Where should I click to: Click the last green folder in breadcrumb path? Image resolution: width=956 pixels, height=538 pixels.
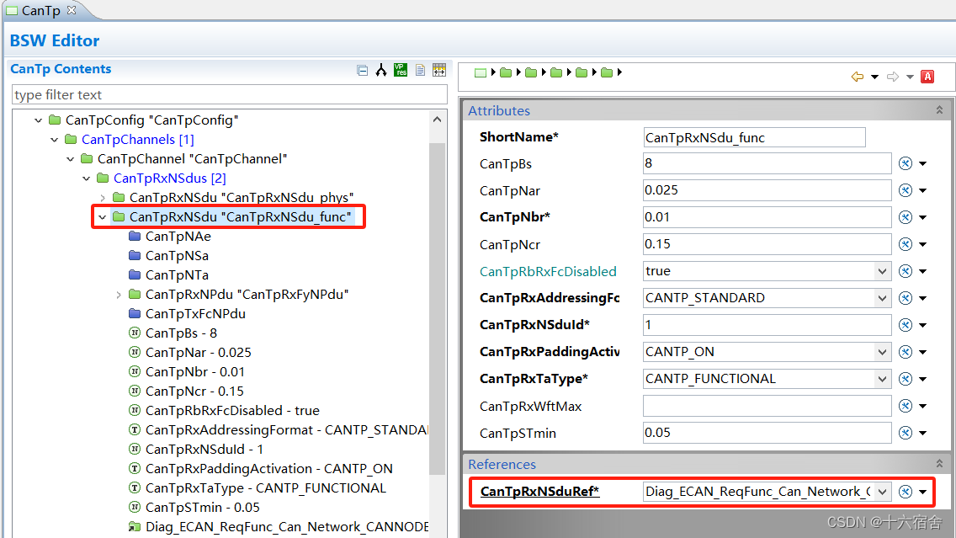(607, 72)
